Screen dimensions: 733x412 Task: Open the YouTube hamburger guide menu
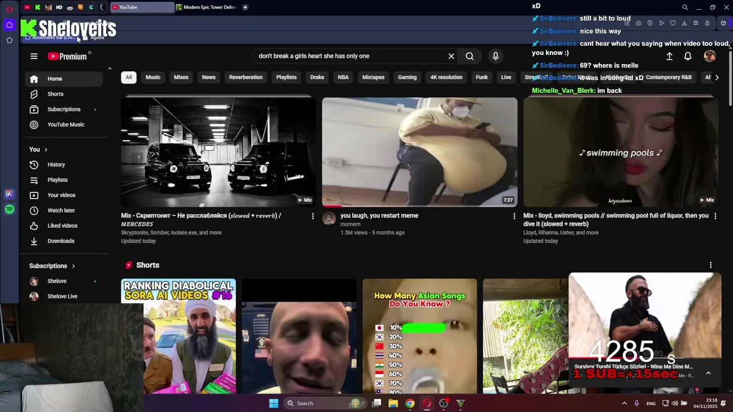[x=34, y=56]
